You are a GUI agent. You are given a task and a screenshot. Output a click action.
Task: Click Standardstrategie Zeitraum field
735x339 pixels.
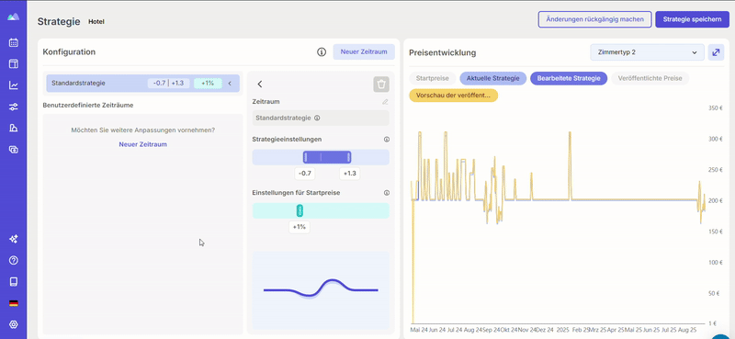point(321,119)
